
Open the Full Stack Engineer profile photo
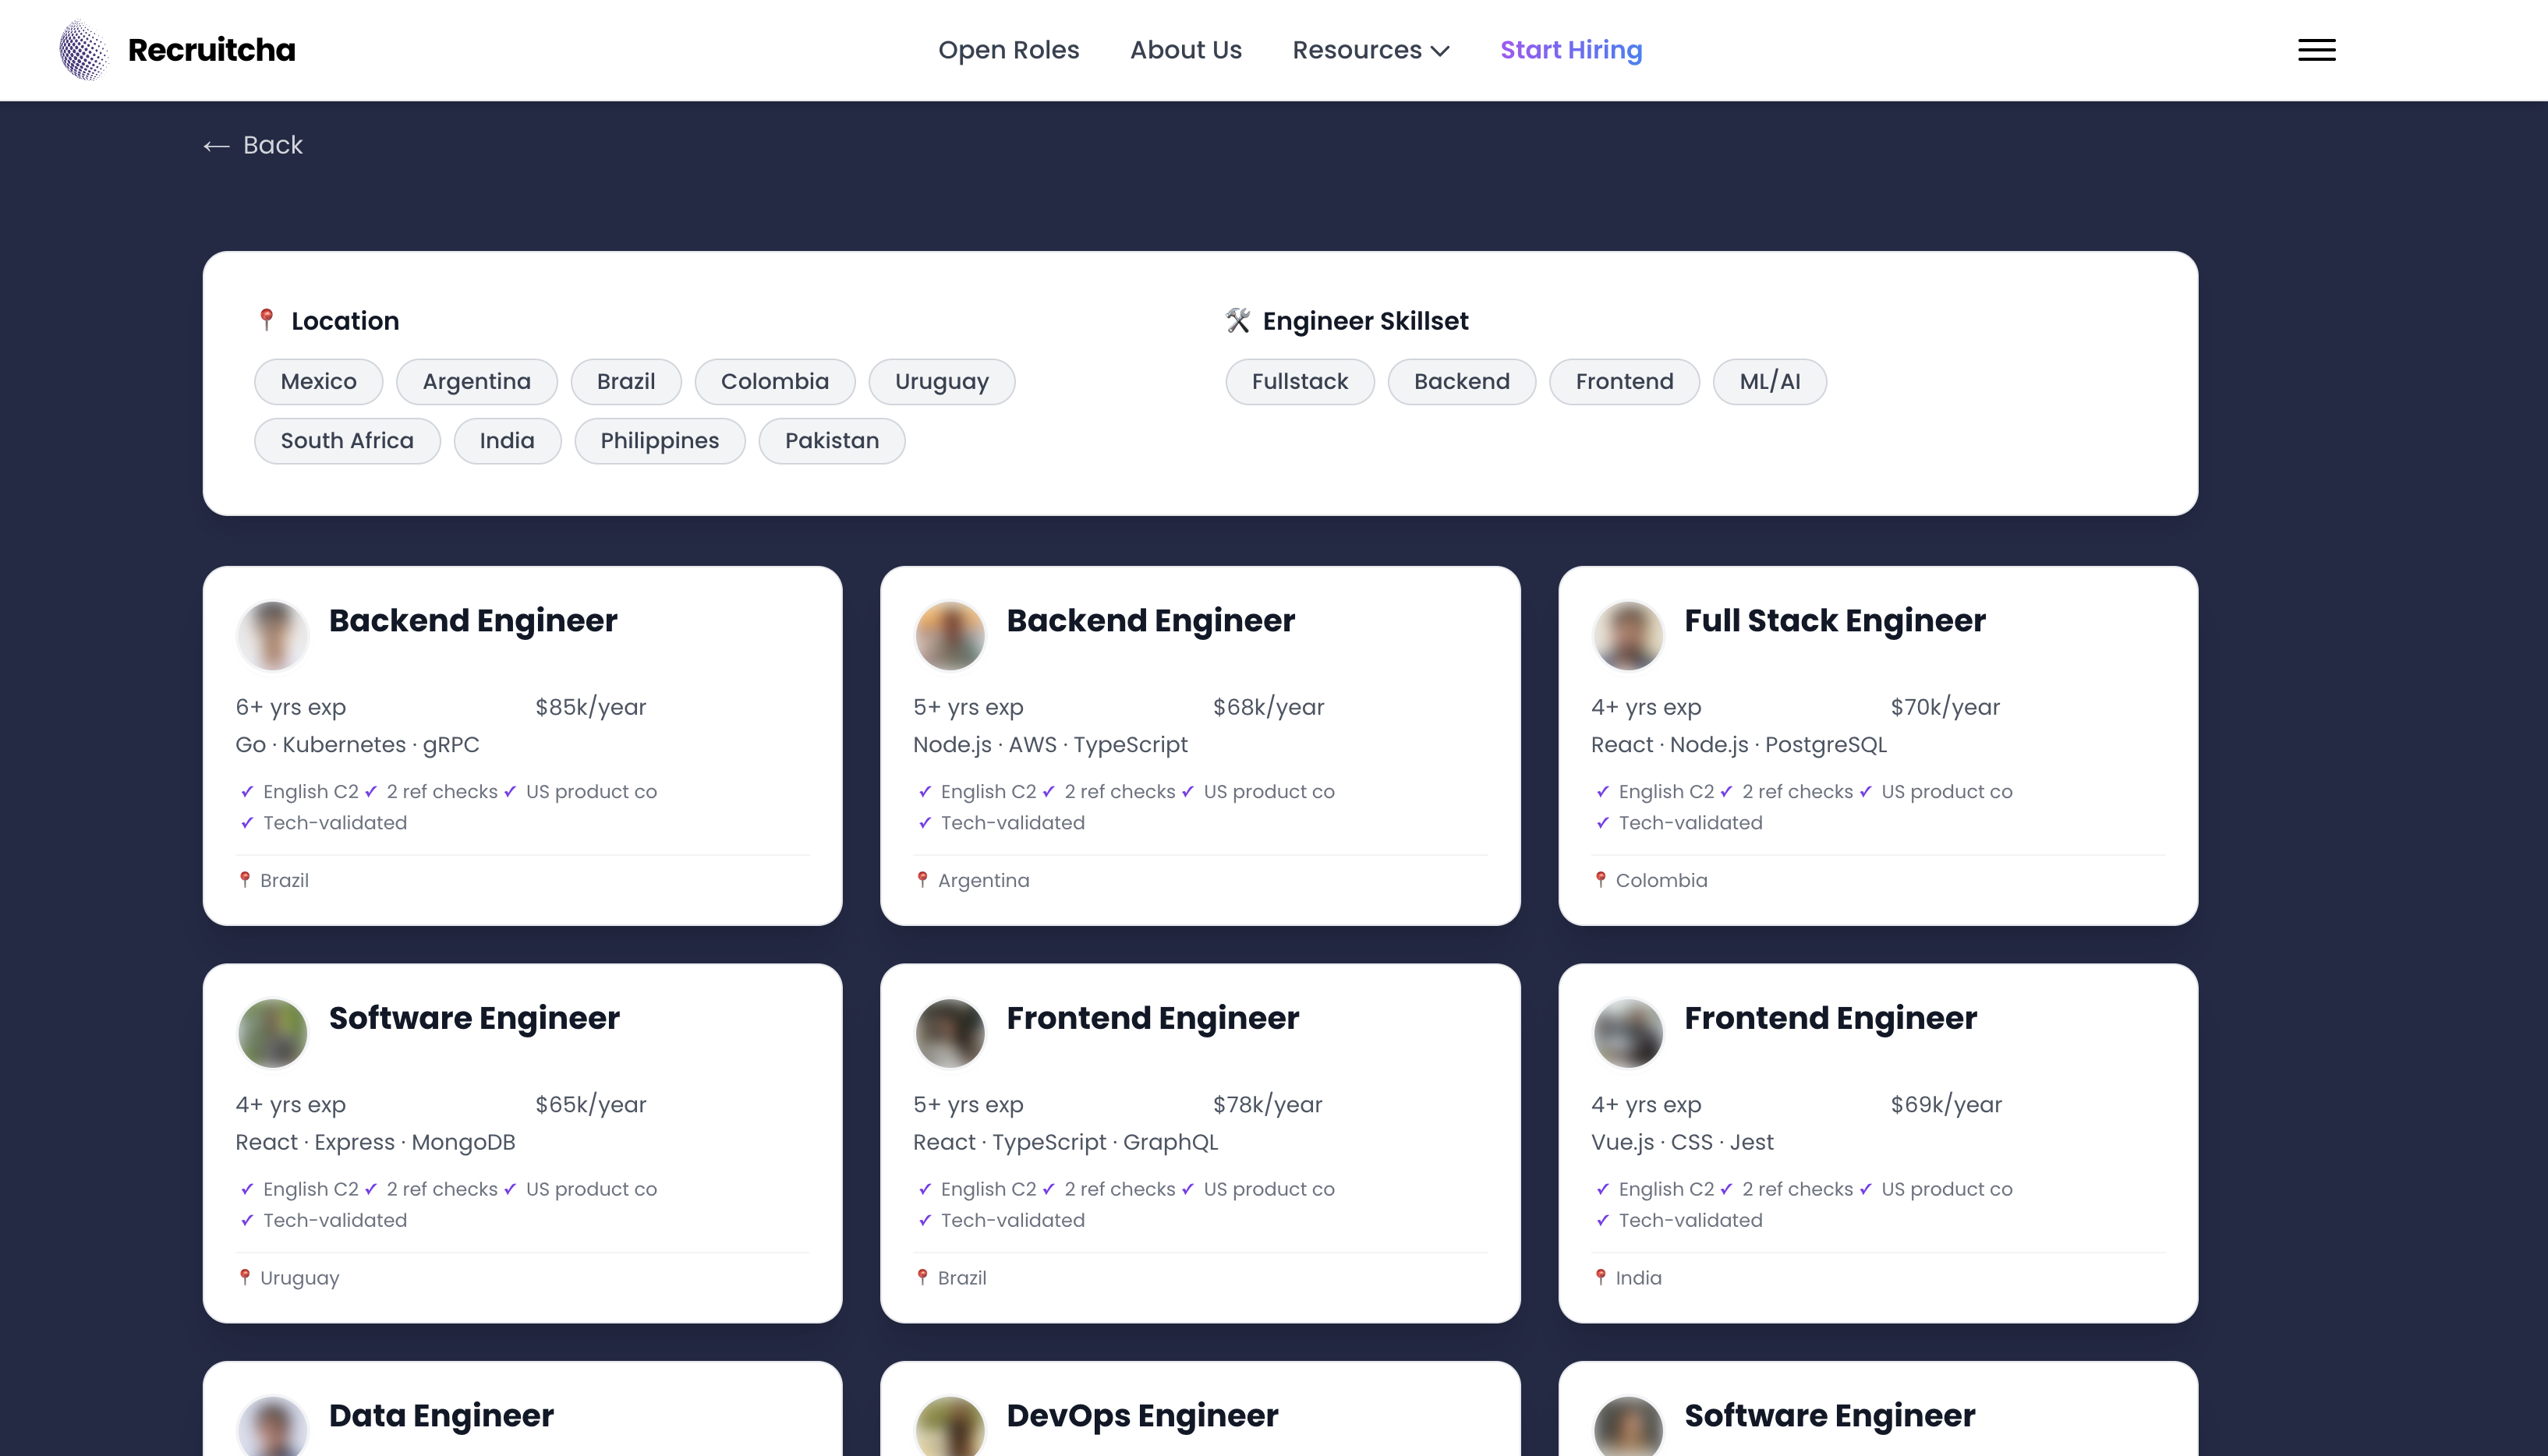1627,636
